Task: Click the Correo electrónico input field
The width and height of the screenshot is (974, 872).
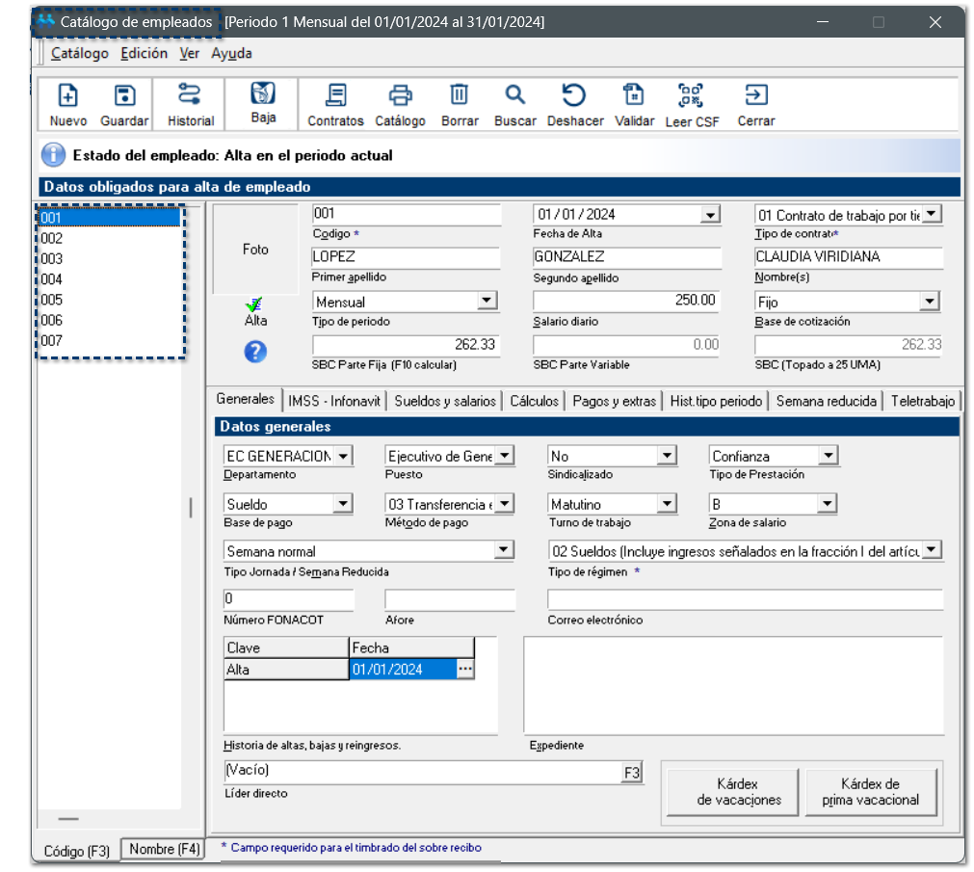Action: pyautogui.click(x=744, y=599)
